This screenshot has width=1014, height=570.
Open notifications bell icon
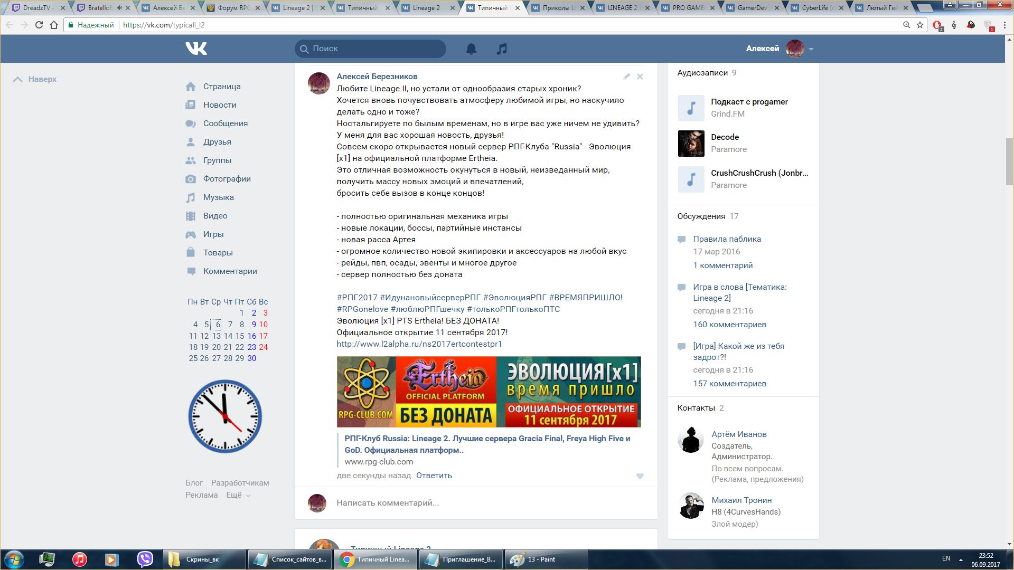coord(471,49)
